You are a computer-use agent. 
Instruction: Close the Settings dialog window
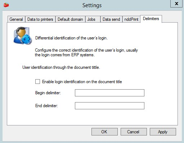click(176, 4)
